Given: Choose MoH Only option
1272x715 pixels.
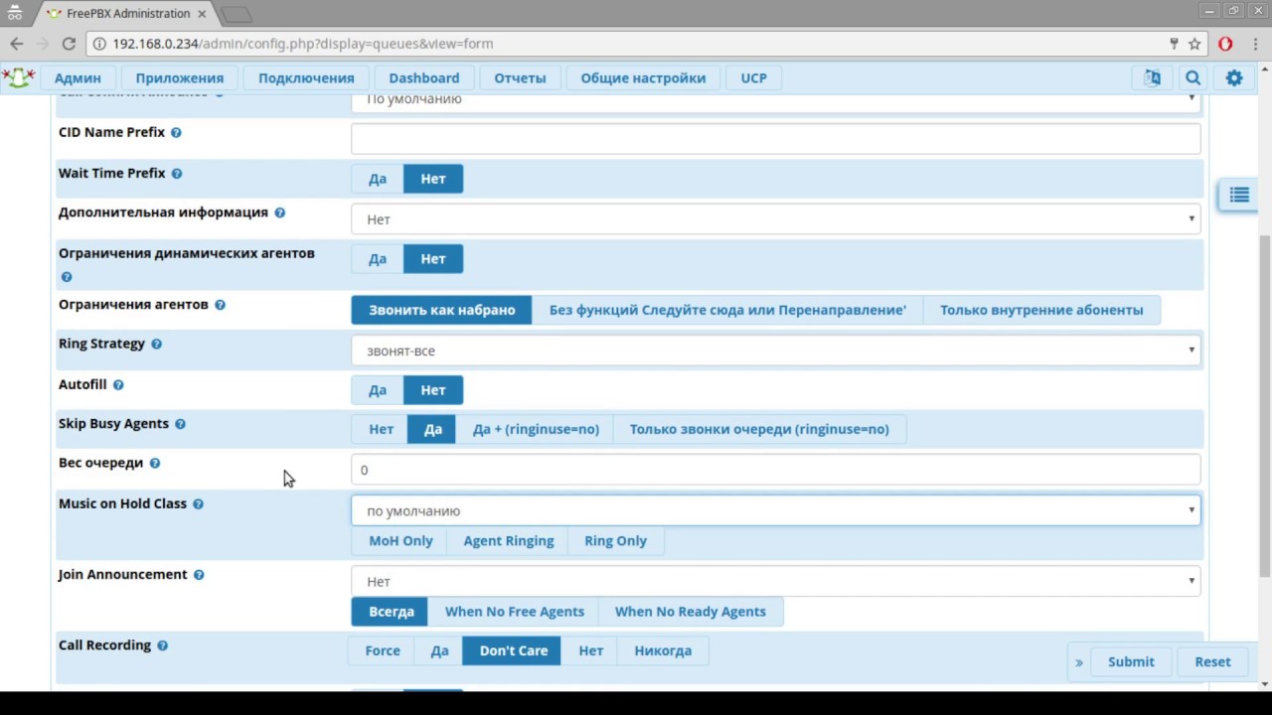Looking at the screenshot, I should coord(401,541).
